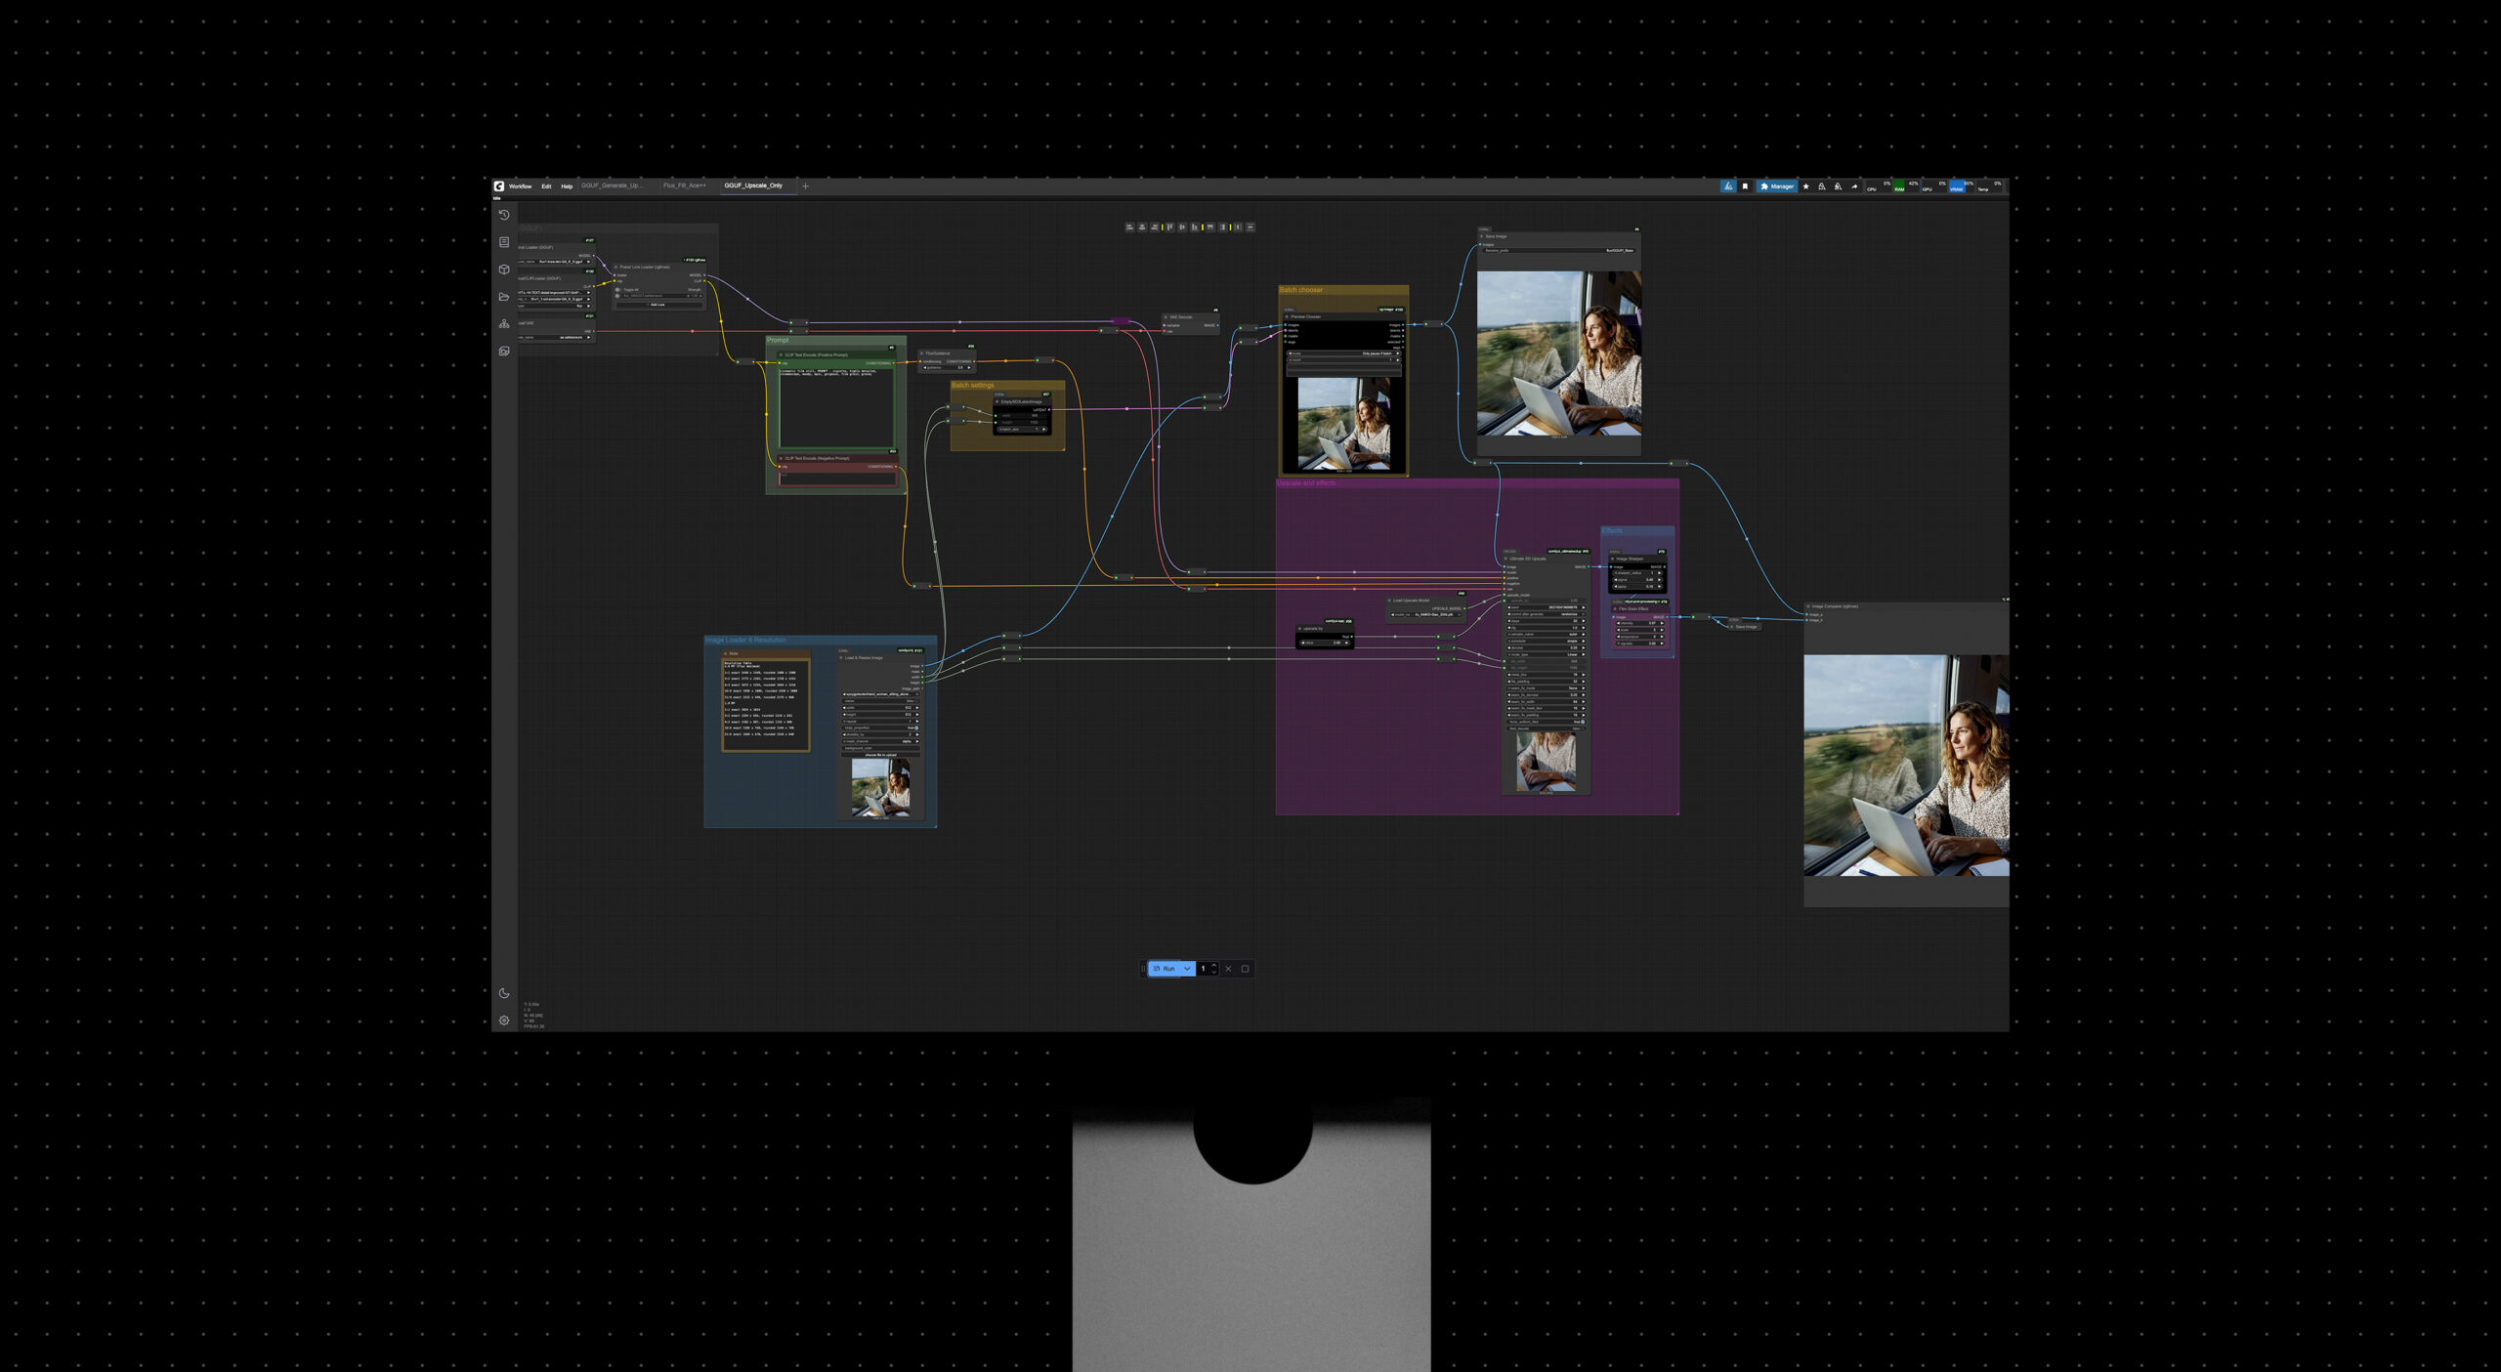Toggle the Toggle All switch in Power Lora Loader
The height and width of the screenshot is (1372, 2501).
tap(618, 290)
